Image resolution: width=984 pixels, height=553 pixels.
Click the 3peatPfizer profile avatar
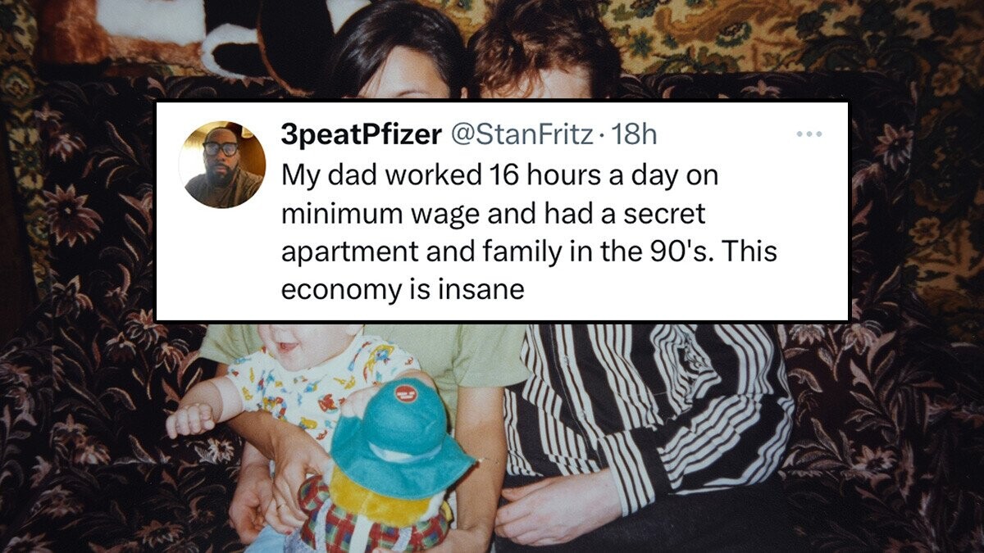coord(222,165)
